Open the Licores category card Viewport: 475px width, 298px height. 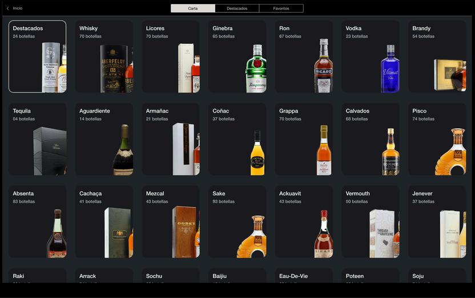click(171, 57)
